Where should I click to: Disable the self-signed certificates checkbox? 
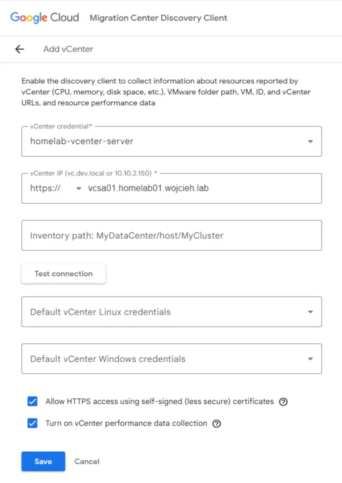point(32,401)
